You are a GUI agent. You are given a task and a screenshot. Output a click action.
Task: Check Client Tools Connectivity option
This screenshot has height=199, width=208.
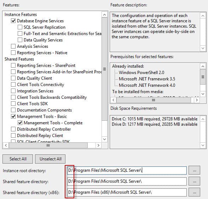(13, 85)
